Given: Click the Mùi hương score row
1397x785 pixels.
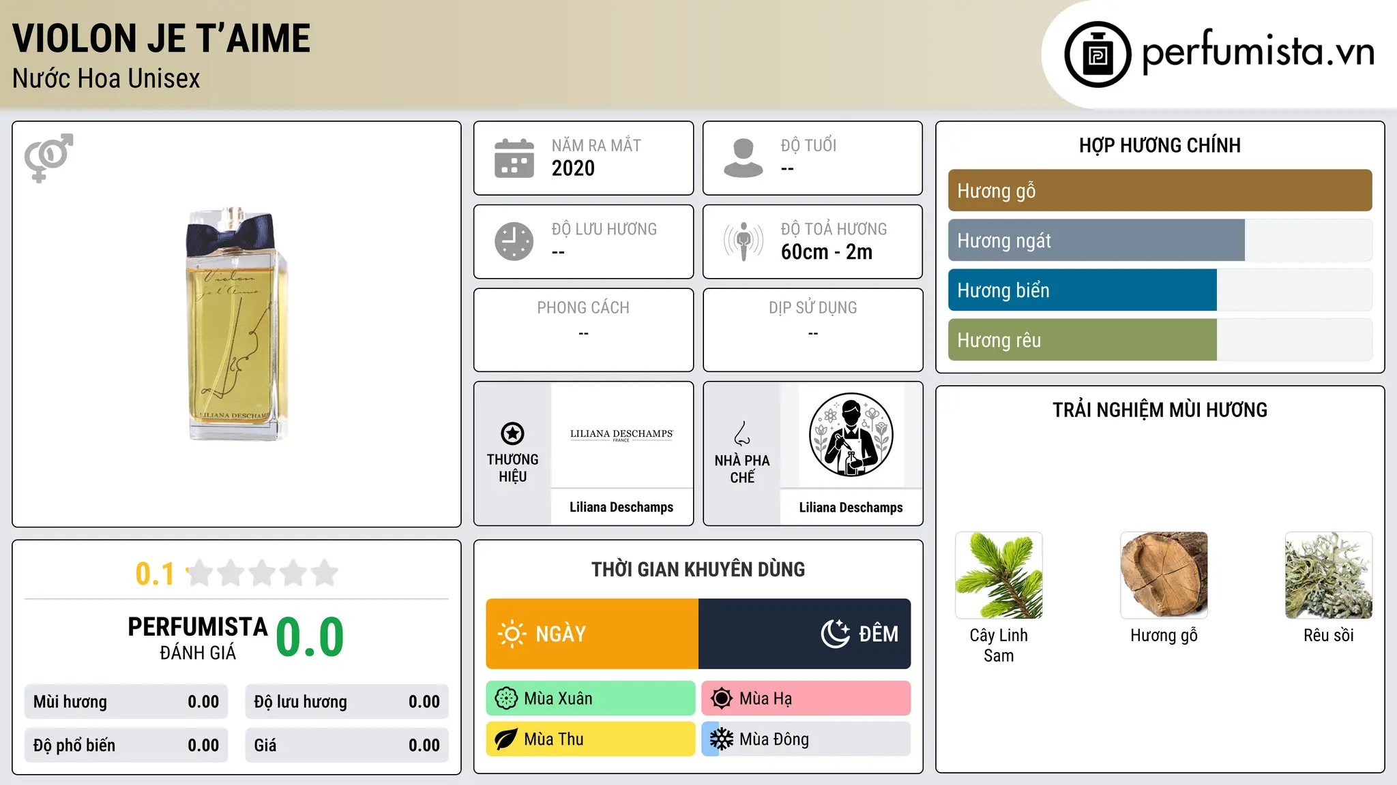Looking at the screenshot, I should click(x=126, y=702).
